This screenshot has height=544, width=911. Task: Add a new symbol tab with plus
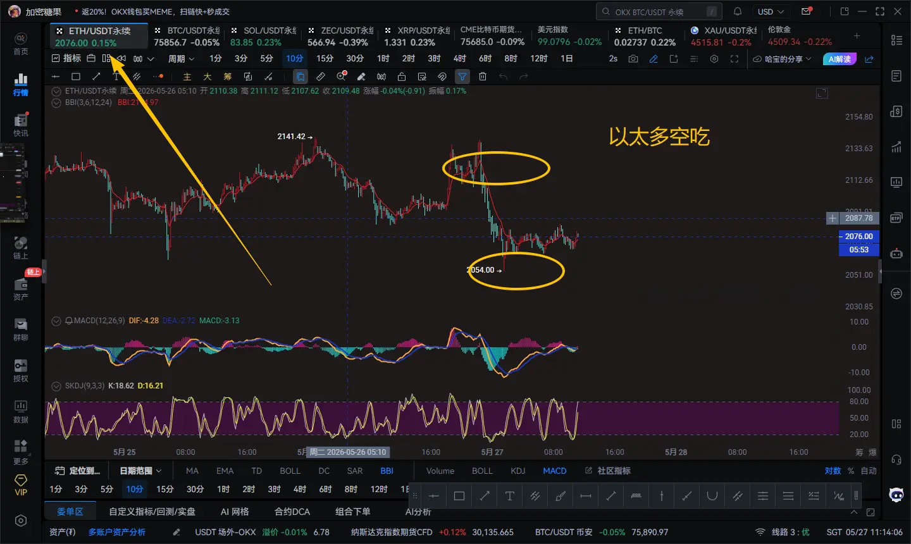pos(857,36)
